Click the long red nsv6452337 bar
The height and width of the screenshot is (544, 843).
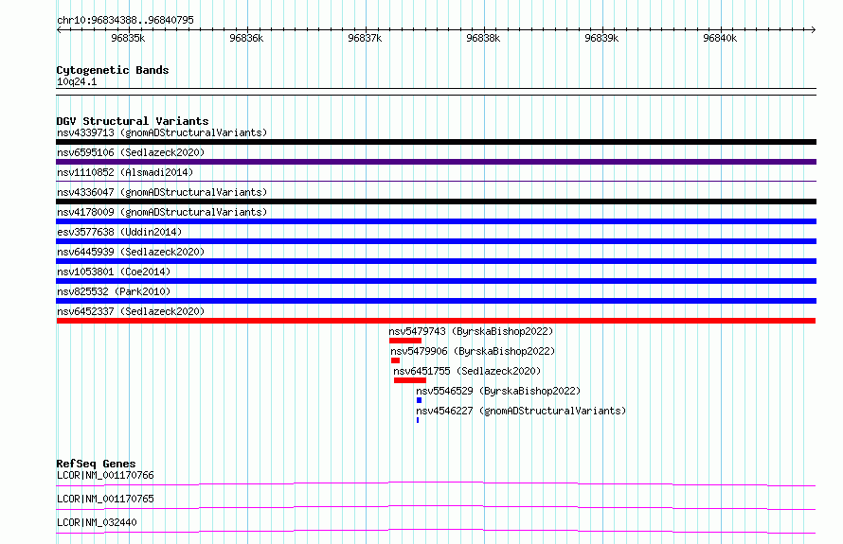click(x=436, y=321)
